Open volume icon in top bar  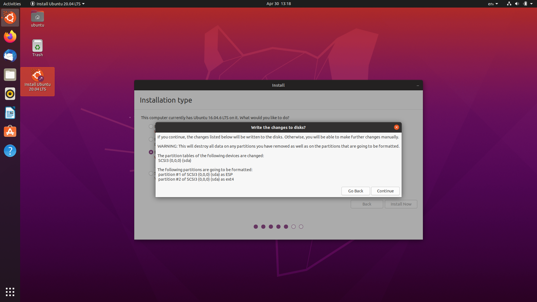(517, 4)
